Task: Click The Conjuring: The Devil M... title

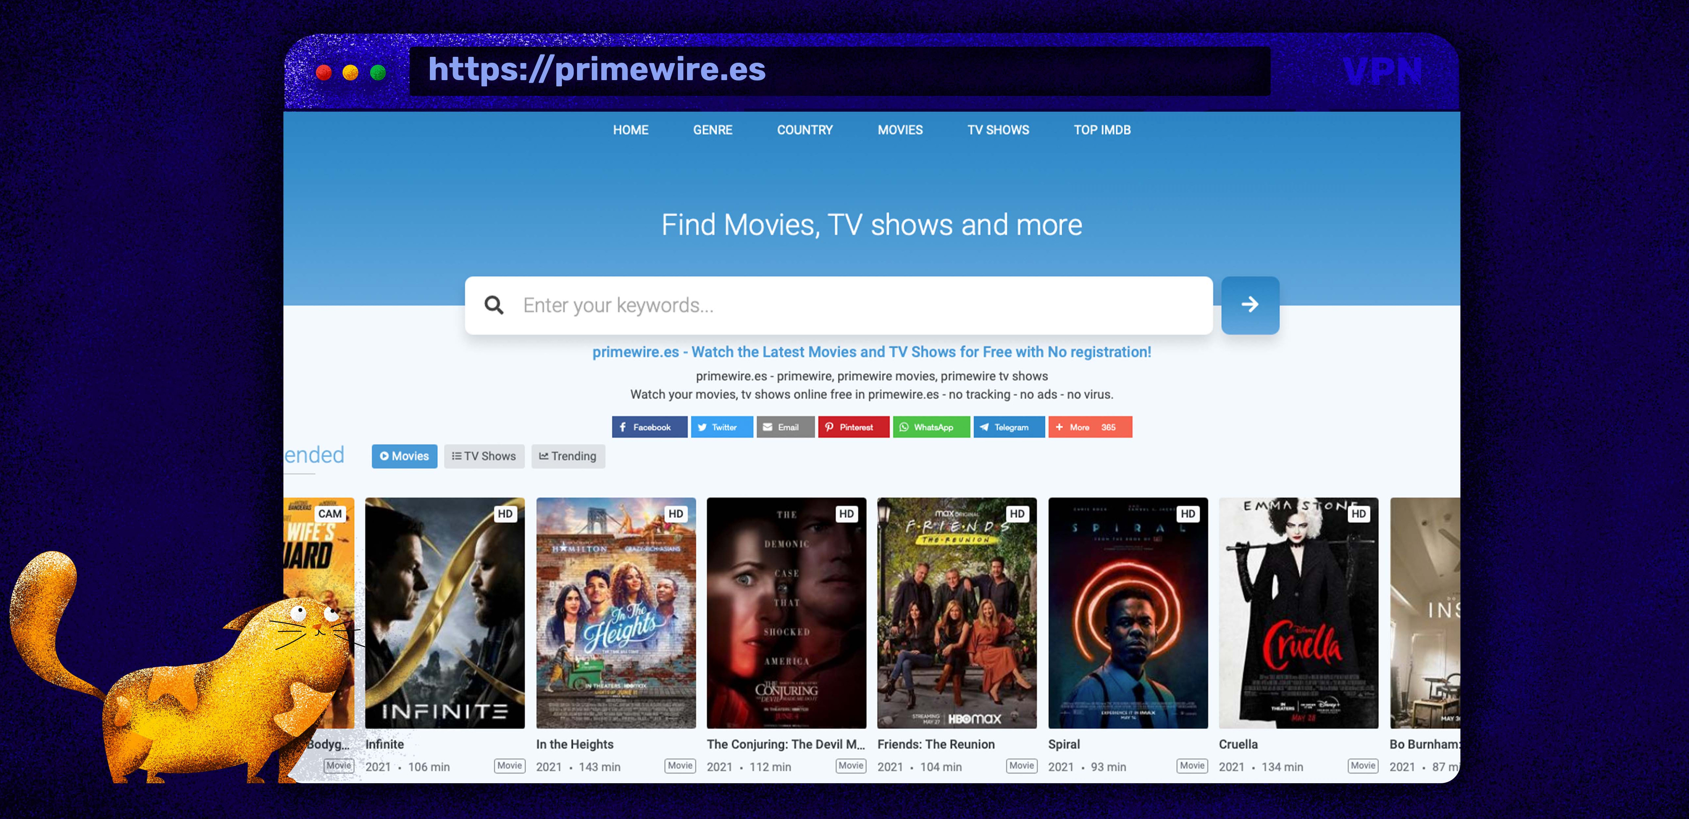Action: pyautogui.click(x=786, y=744)
